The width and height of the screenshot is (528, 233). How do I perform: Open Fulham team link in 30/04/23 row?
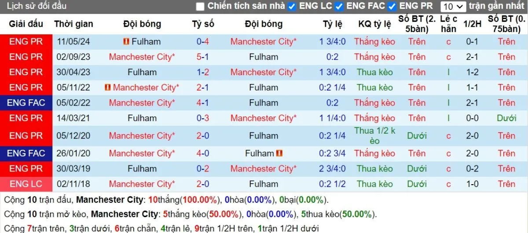pos(142,72)
